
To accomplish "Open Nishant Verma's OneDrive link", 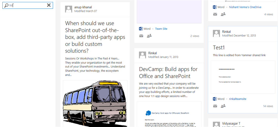I will (245, 7).
